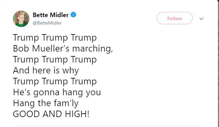This screenshot has width=219, height=127.
Task: Open Bette Midler's profile picture
Action: click(21, 18)
